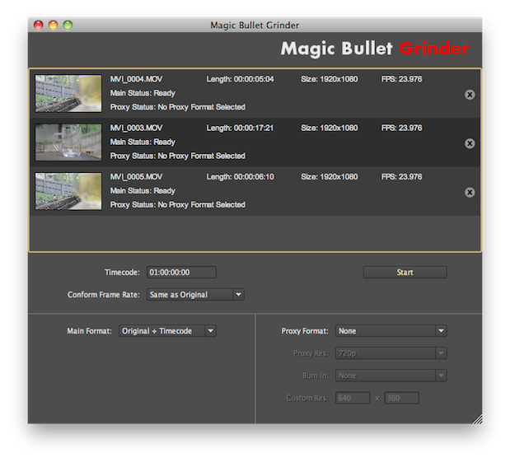Click FPS: 23.976 of MVI_0003.MOV
Screen dimensions: 510x462
tap(402, 128)
